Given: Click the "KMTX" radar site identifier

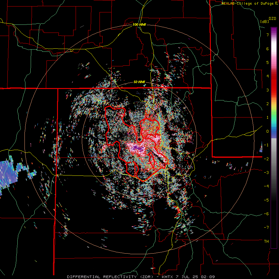Looking at the screenshot, I should [168, 277].
